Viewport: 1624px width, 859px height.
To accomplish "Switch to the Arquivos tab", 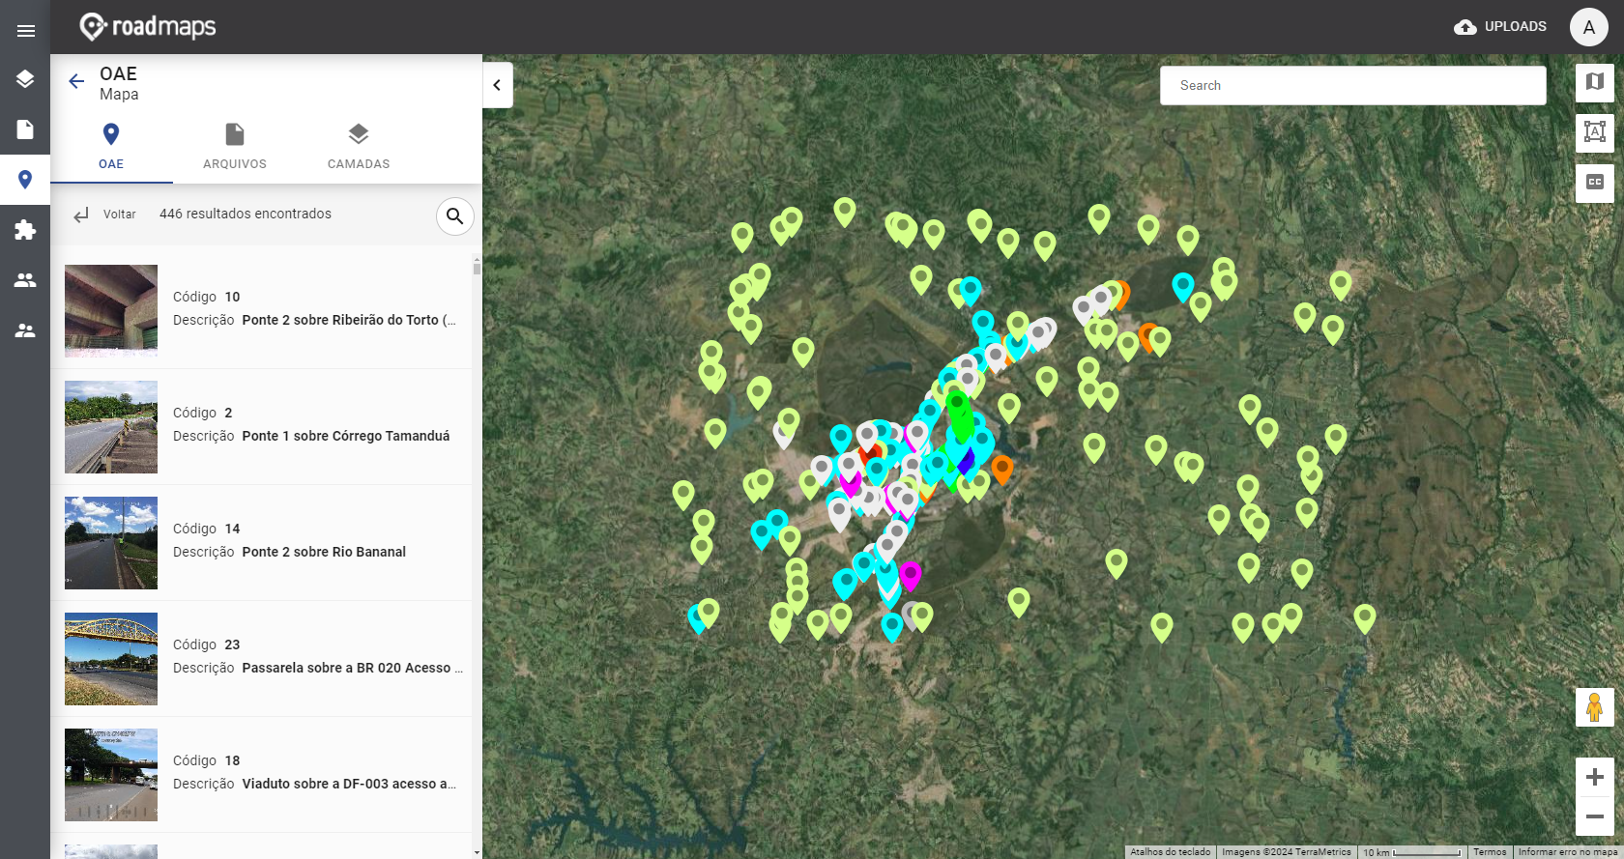I will (235, 147).
